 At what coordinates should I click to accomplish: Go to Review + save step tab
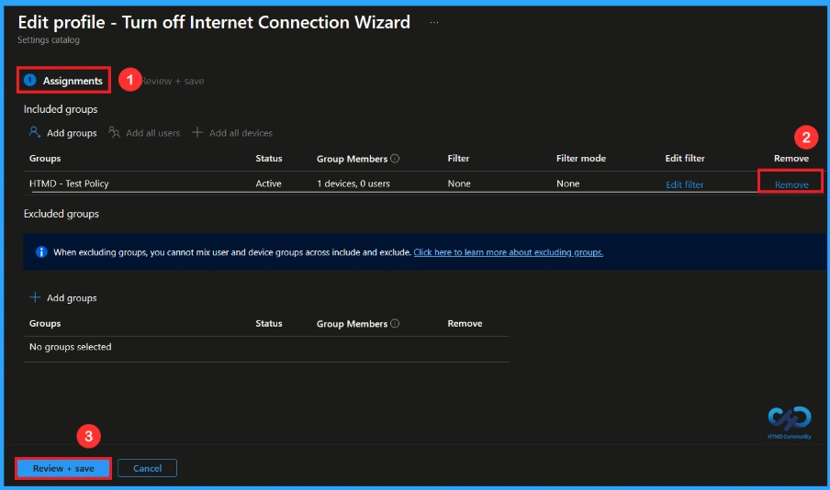point(173,81)
